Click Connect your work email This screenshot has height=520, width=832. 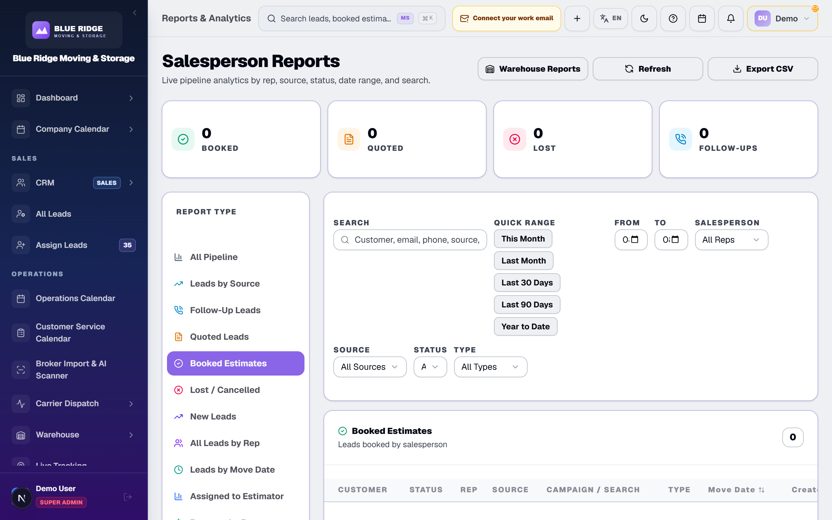(x=506, y=18)
